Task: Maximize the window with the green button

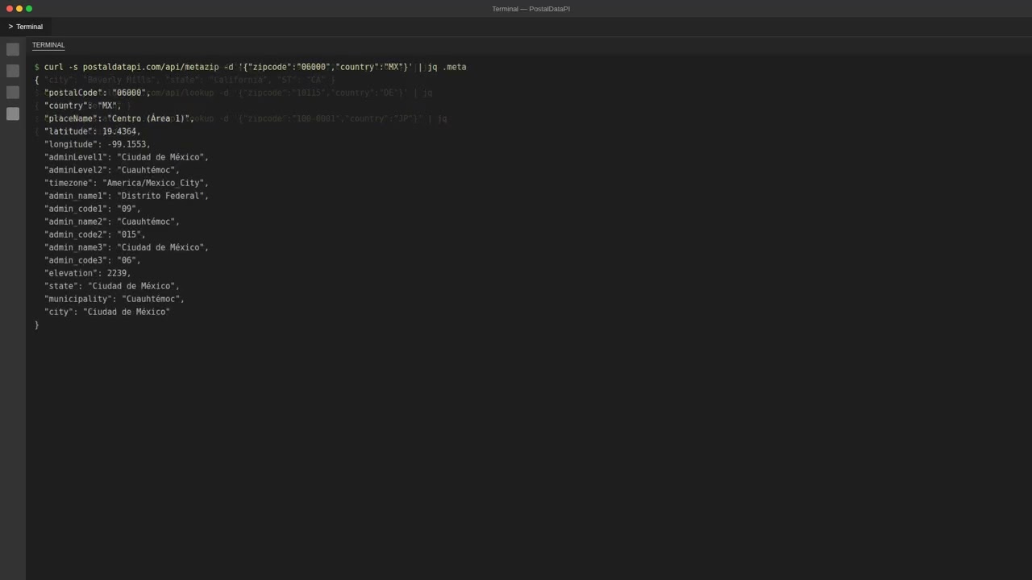Action: pos(29,9)
